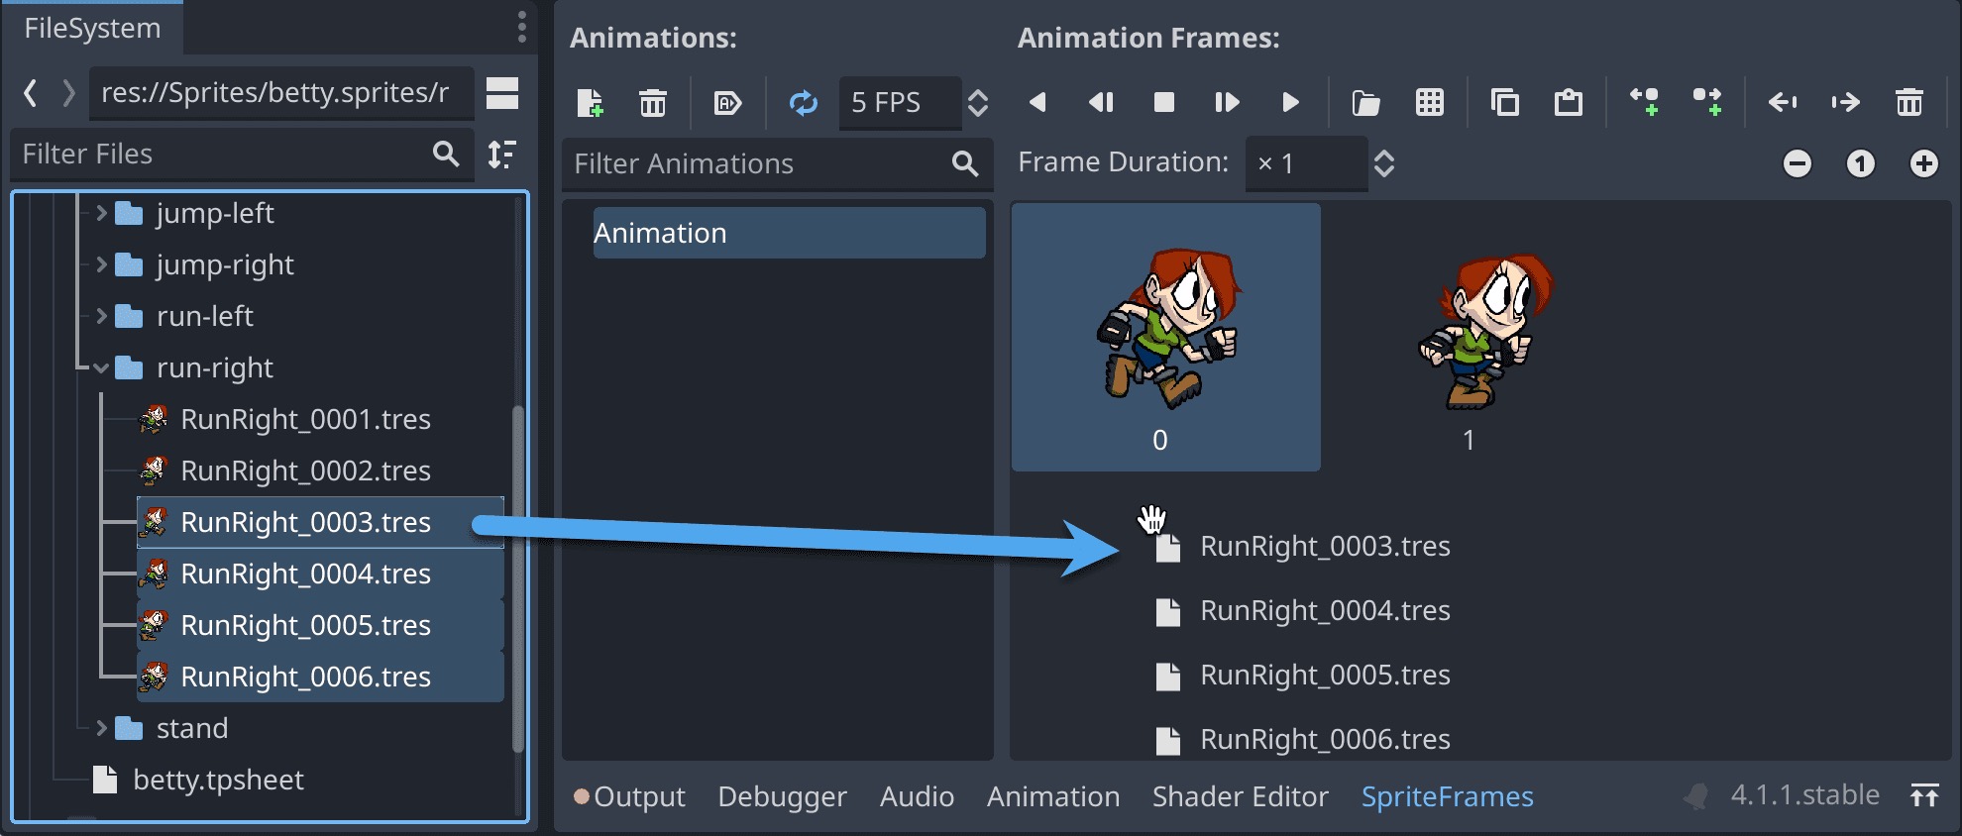1962x836 pixels.
Task: Zoom out frame thumbnails
Action: tap(1797, 163)
